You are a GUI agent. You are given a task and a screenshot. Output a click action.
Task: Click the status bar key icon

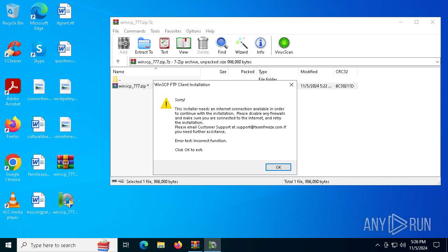coord(121,181)
